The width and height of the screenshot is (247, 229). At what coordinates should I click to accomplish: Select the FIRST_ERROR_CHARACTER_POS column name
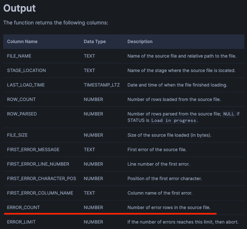coord(41,179)
